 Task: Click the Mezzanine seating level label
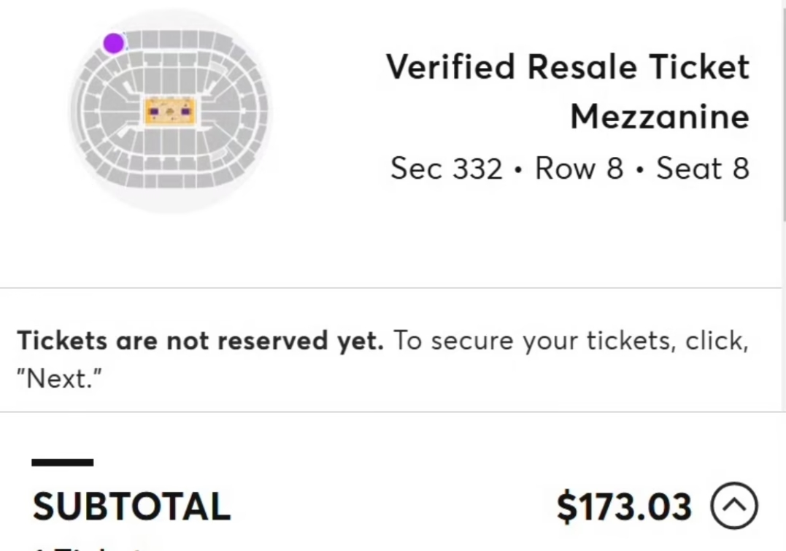click(x=659, y=116)
